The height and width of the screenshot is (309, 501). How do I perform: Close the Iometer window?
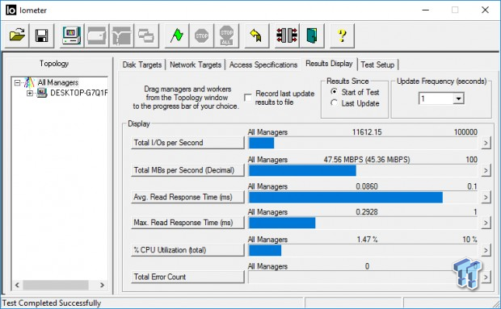[485, 10]
